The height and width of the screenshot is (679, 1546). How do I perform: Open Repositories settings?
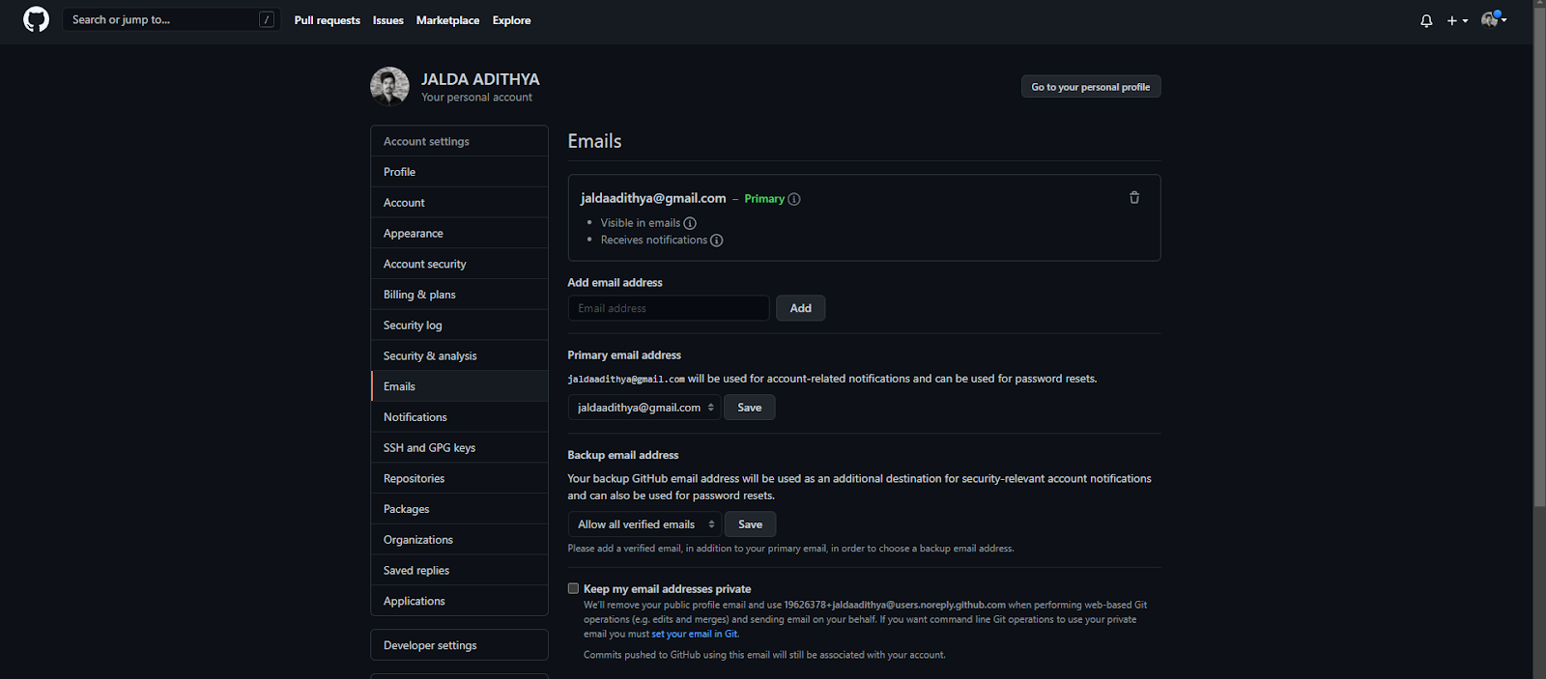[x=459, y=478]
